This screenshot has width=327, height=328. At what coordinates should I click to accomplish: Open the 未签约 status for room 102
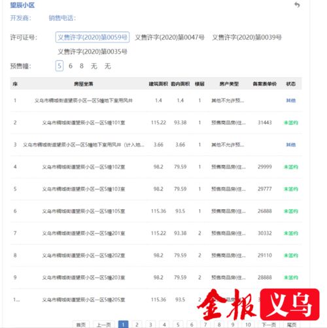[291, 167]
